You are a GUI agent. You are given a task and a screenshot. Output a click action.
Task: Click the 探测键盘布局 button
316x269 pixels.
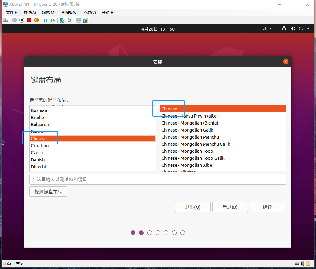[x=48, y=192]
